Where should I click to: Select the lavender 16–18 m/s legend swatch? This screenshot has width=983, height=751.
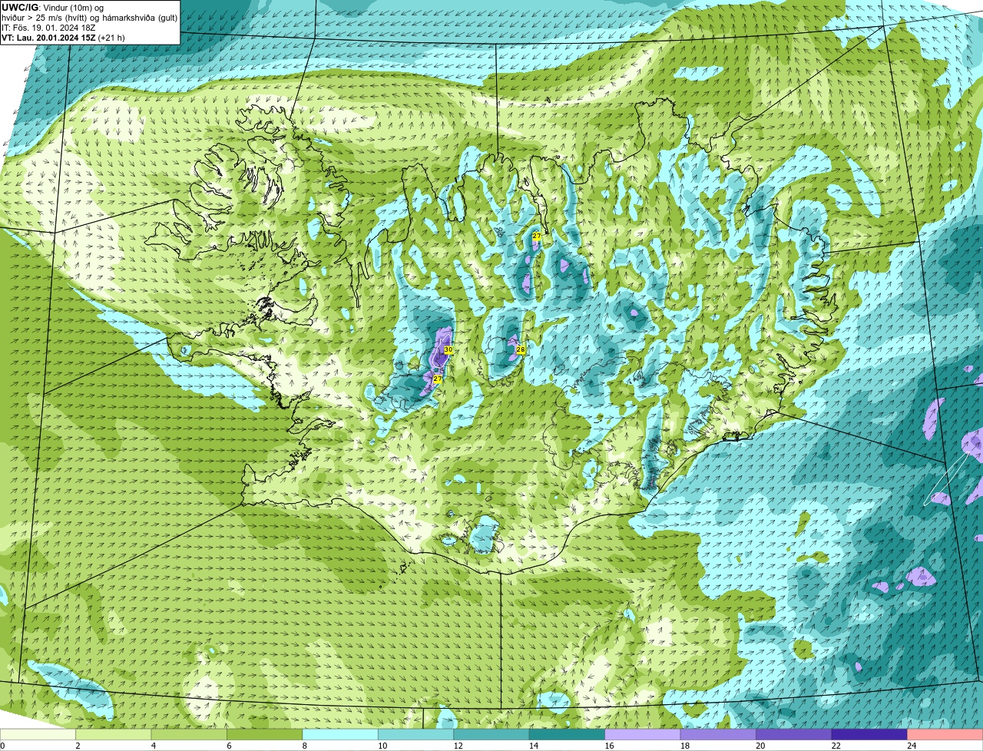tap(644, 735)
